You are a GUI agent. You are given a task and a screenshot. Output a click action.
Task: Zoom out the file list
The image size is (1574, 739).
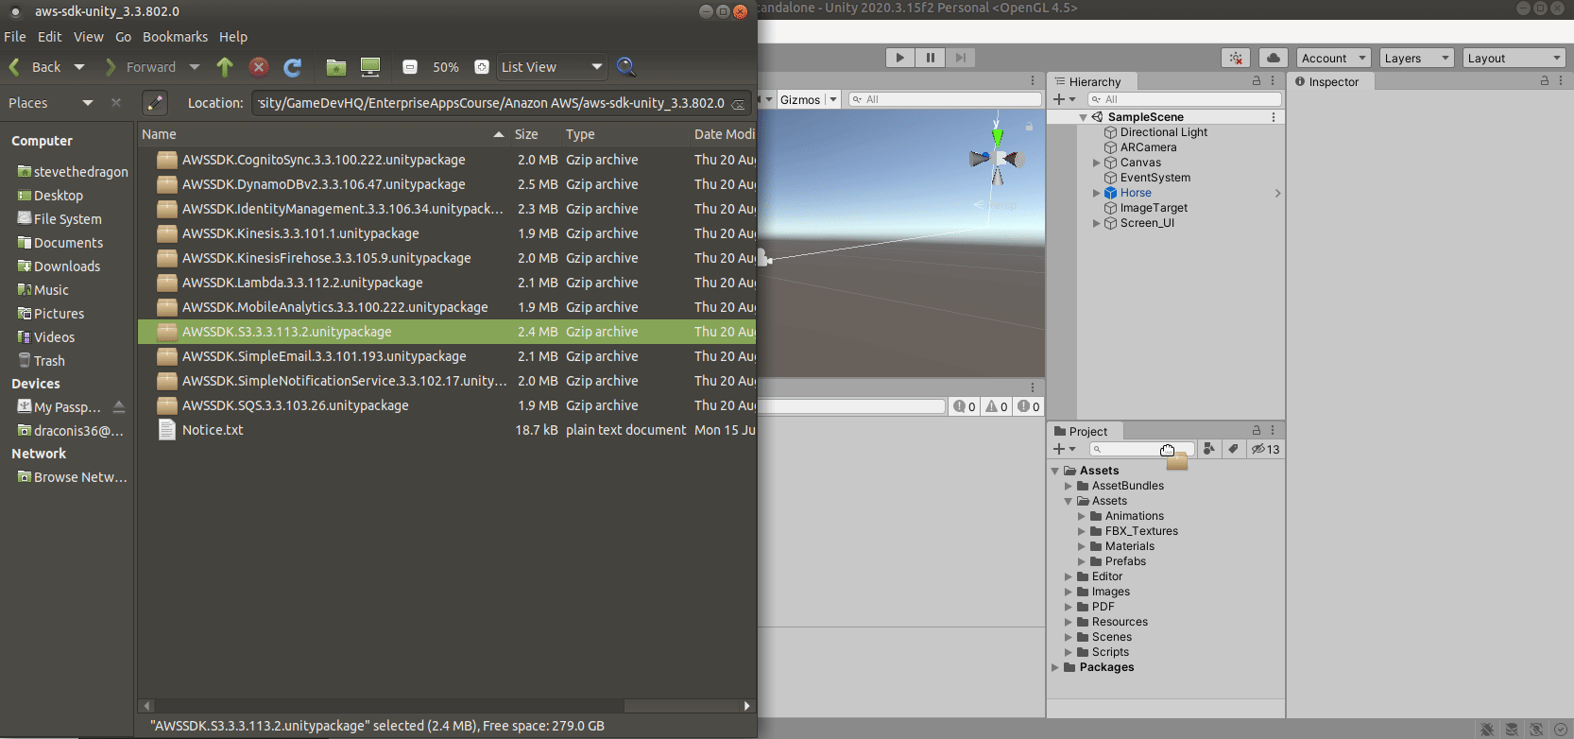pos(410,67)
